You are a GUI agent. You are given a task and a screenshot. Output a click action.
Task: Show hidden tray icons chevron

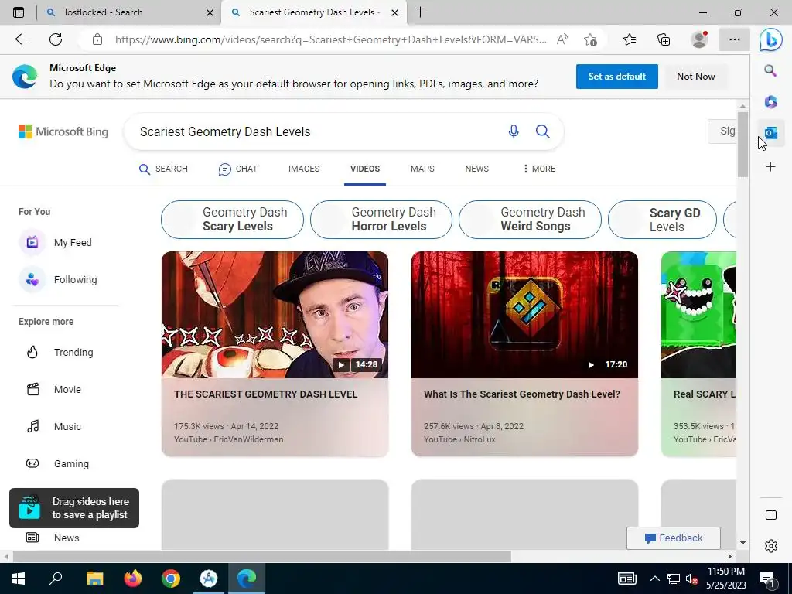[x=654, y=579]
